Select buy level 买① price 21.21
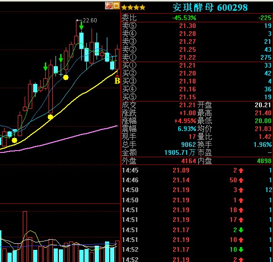 (188, 66)
